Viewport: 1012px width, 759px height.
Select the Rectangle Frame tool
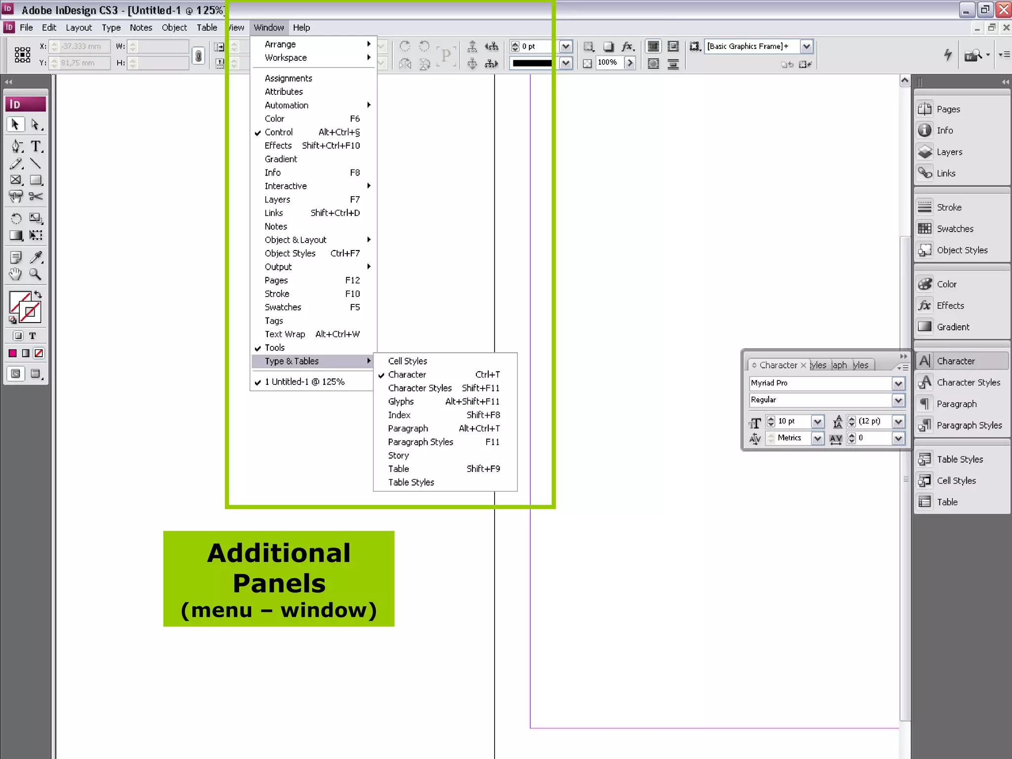coord(16,180)
